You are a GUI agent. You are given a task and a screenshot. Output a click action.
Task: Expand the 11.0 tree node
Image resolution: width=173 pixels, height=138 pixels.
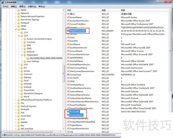[19, 33]
